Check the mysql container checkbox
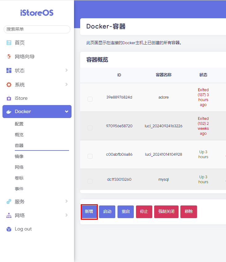226x262 pixels. [x=90, y=181]
